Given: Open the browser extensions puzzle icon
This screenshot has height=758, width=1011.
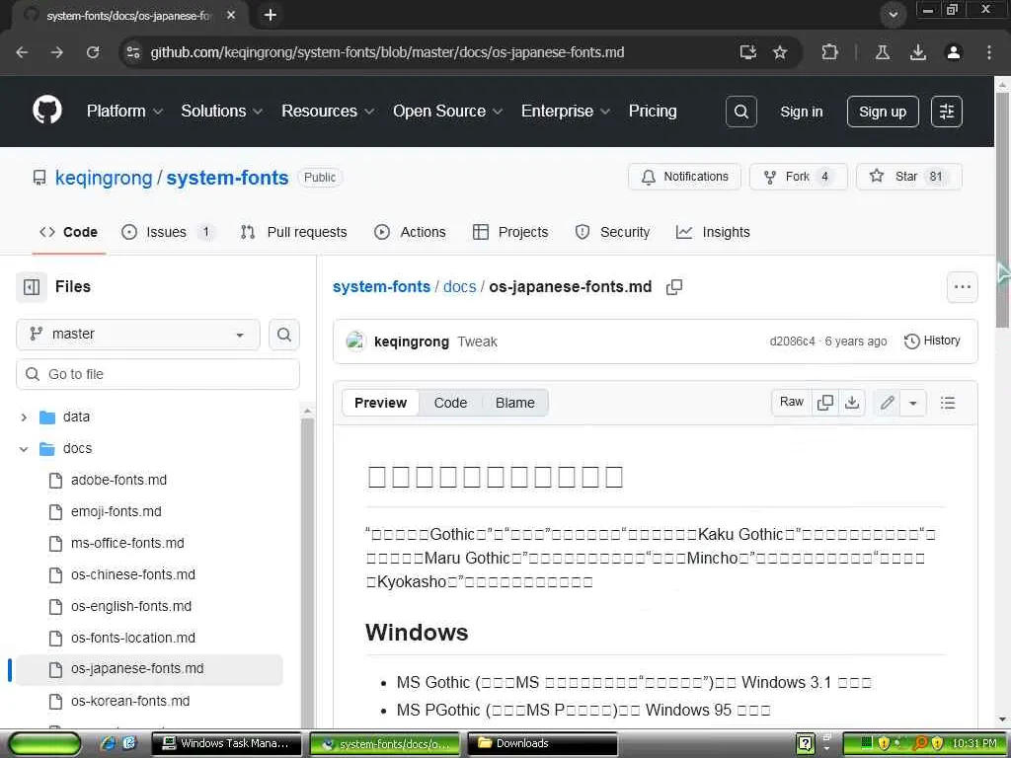Looking at the screenshot, I should 829,52.
